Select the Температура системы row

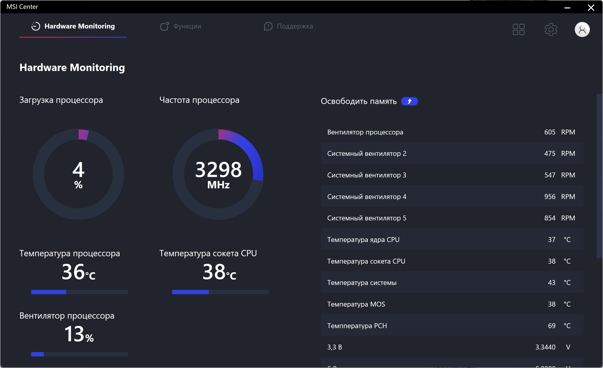click(452, 282)
